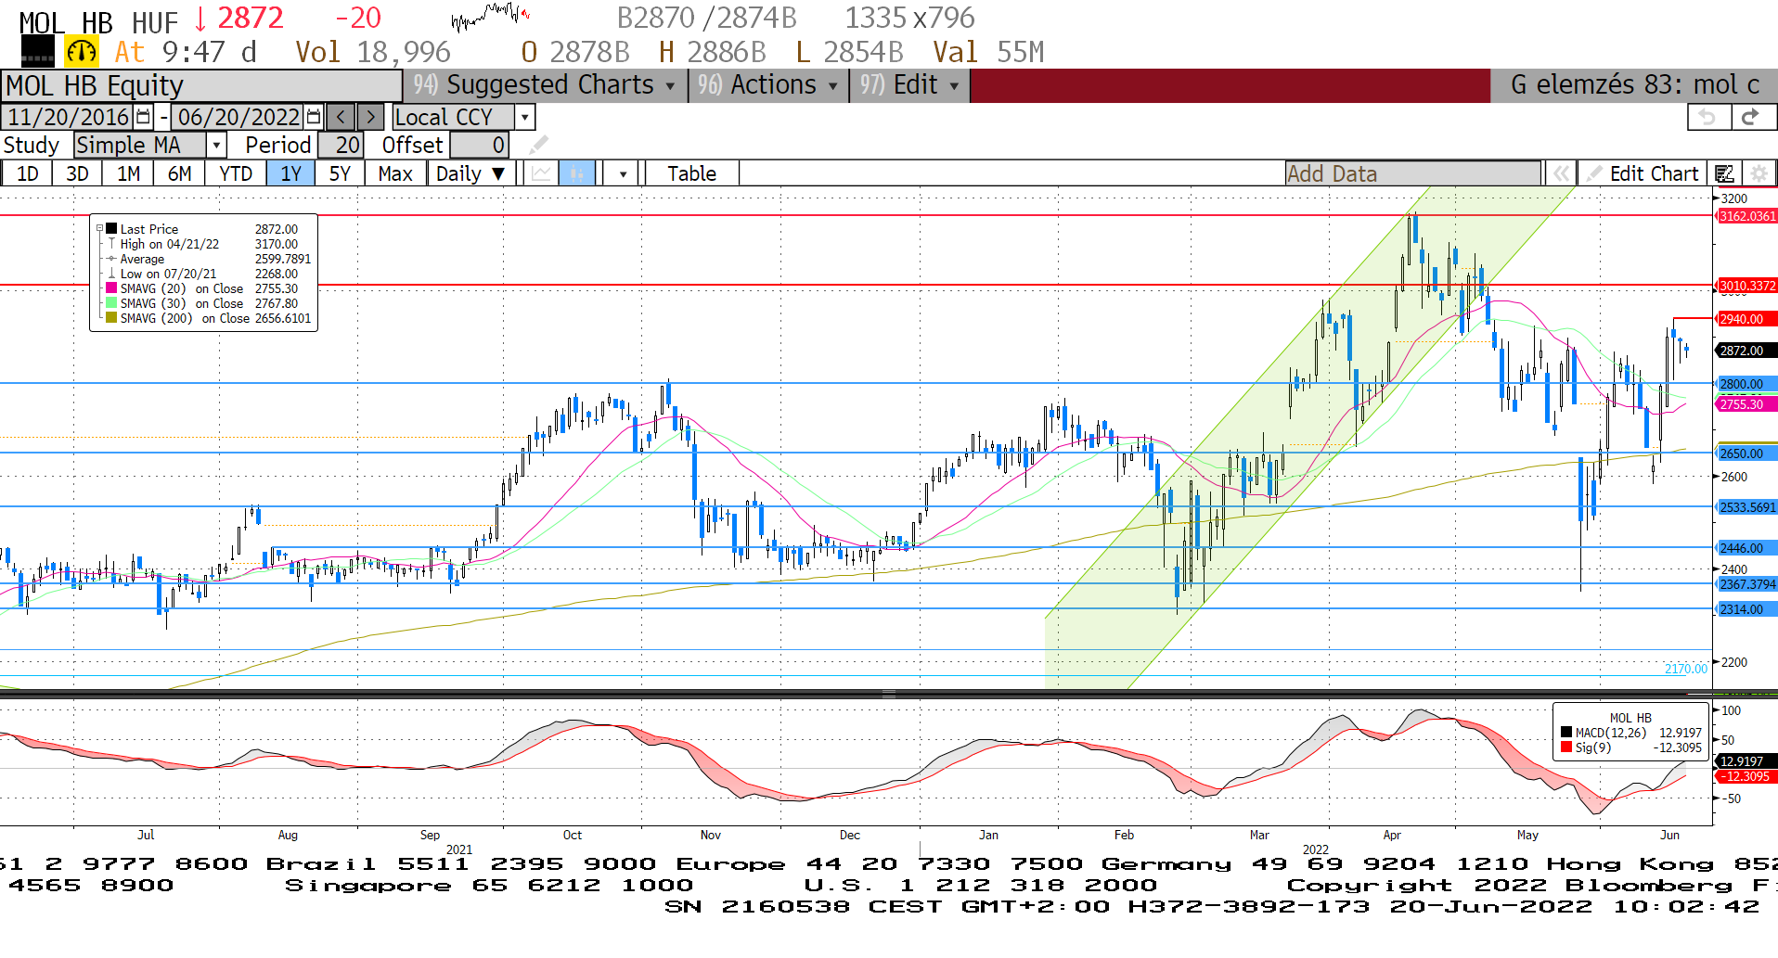Select the Max time range
The height and width of the screenshot is (958, 1778).
point(395,173)
